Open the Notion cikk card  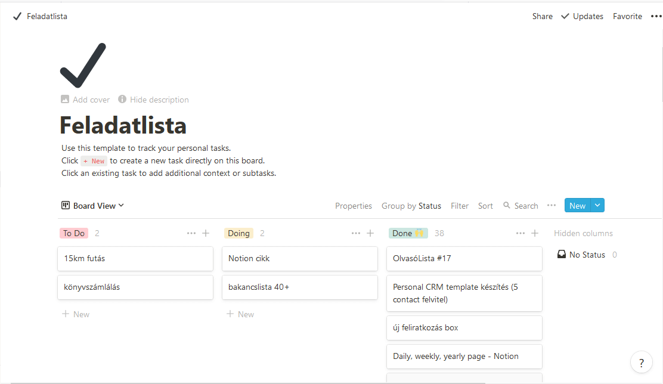click(x=300, y=258)
